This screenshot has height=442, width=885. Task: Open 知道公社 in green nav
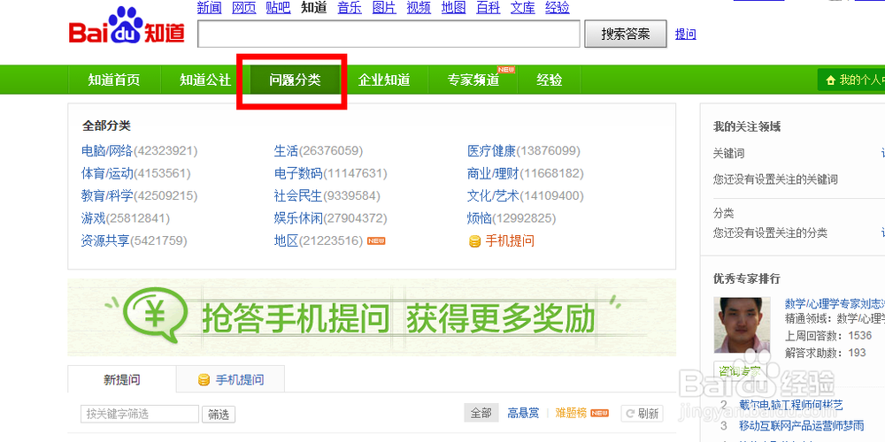pyautogui.click(x=205, y=80)
